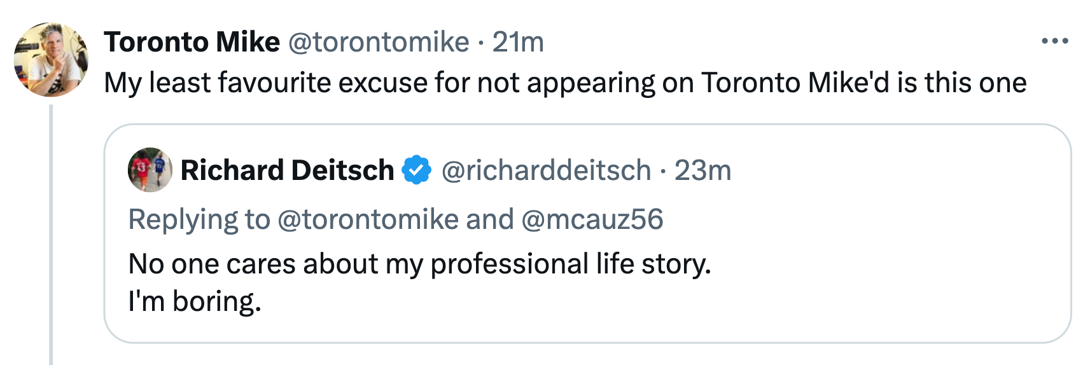Click the vertical thread line below the avatar

(x=52, y=235)
